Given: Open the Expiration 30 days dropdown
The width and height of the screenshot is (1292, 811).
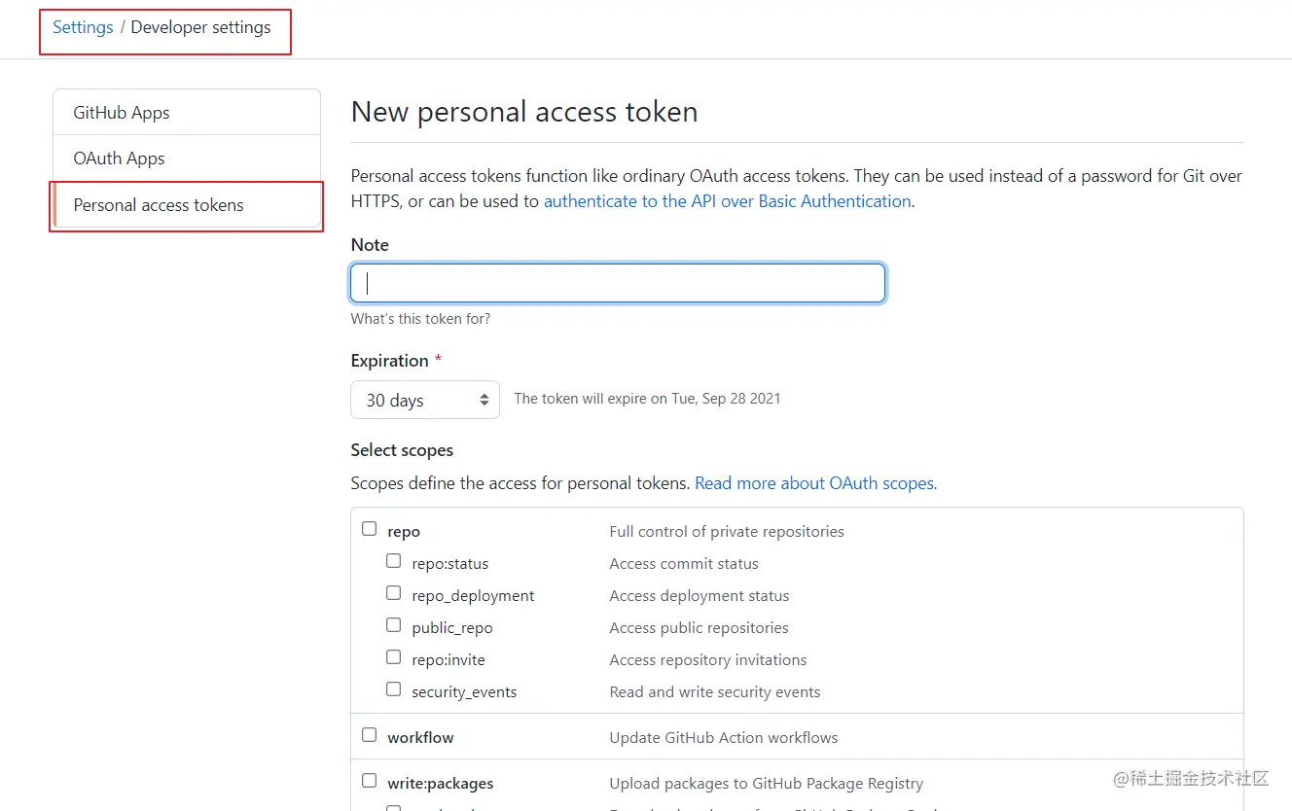Looking at the screenshot, I should (425, 400).
